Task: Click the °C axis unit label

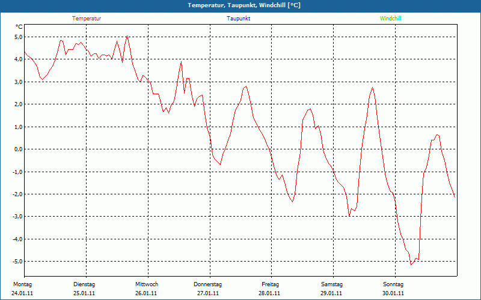Action: pyautogui.click(x=19, y=27)
